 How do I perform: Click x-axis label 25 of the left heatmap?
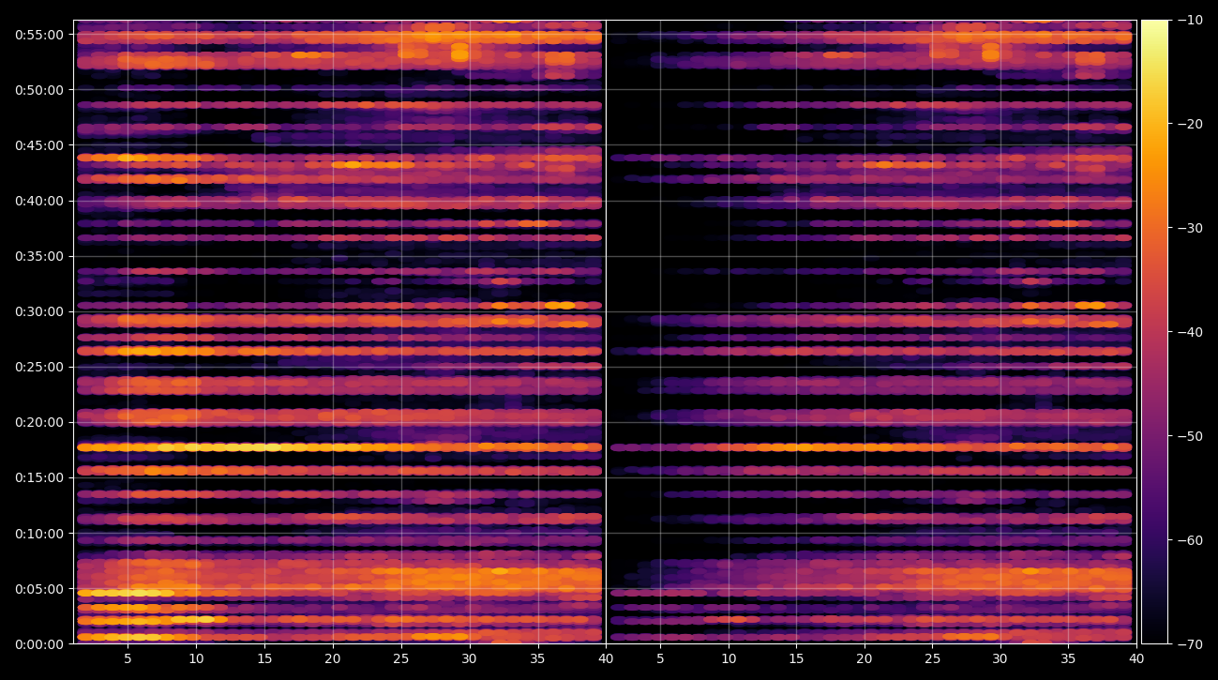click(x=401, y=659)
